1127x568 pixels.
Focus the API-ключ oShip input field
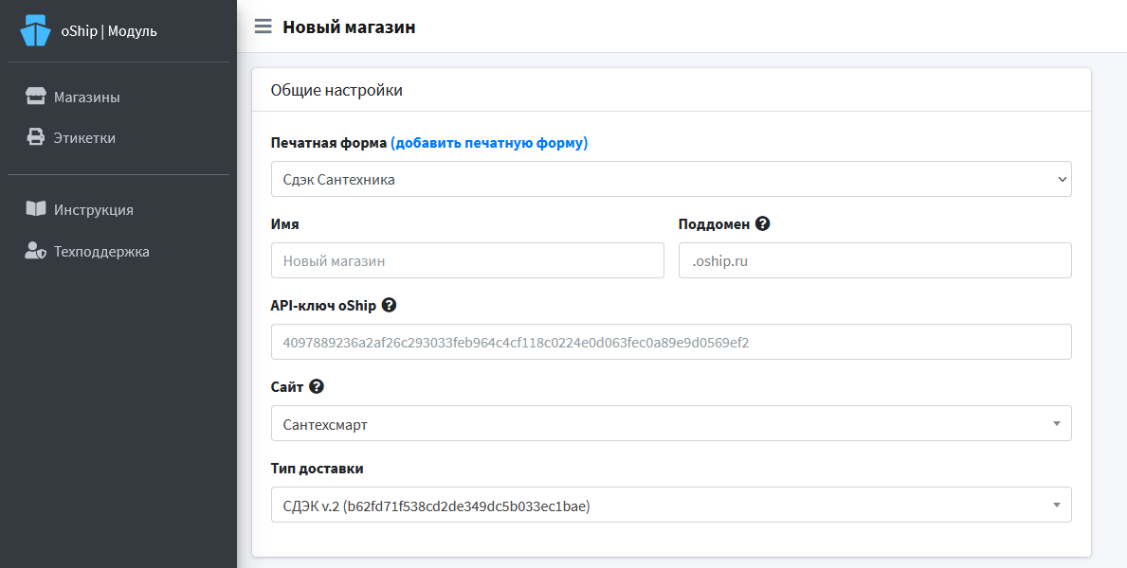[x=671, y=342]
